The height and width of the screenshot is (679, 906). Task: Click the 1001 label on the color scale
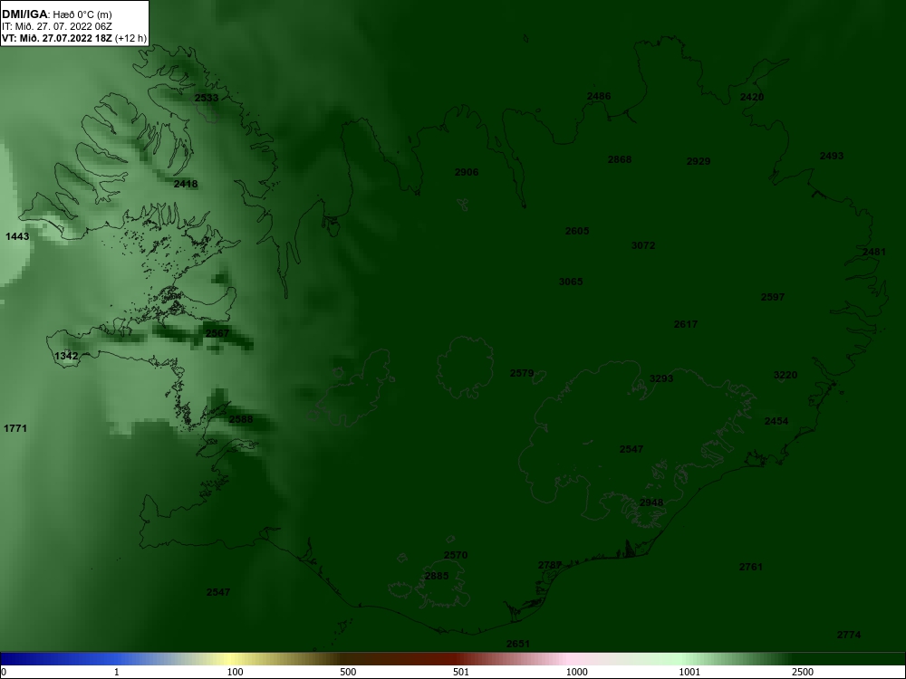click(689, 672)
